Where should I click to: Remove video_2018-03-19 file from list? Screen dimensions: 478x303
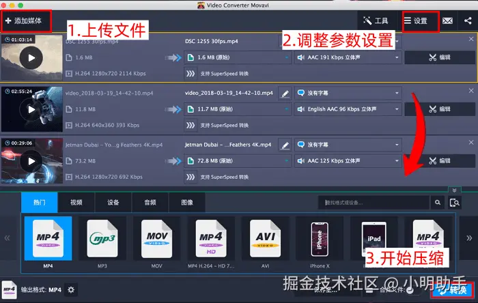tap(471, 91)
